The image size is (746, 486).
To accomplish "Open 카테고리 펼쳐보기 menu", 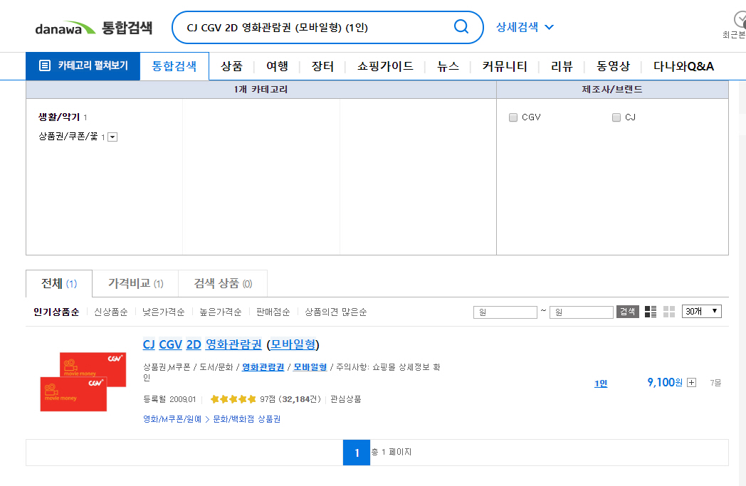I will point(83,65).
